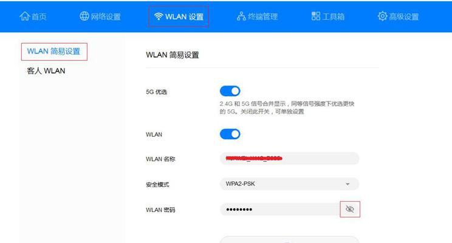Turn off the WLAN toggle switch
452x243 pixels.
coord(230,134)
